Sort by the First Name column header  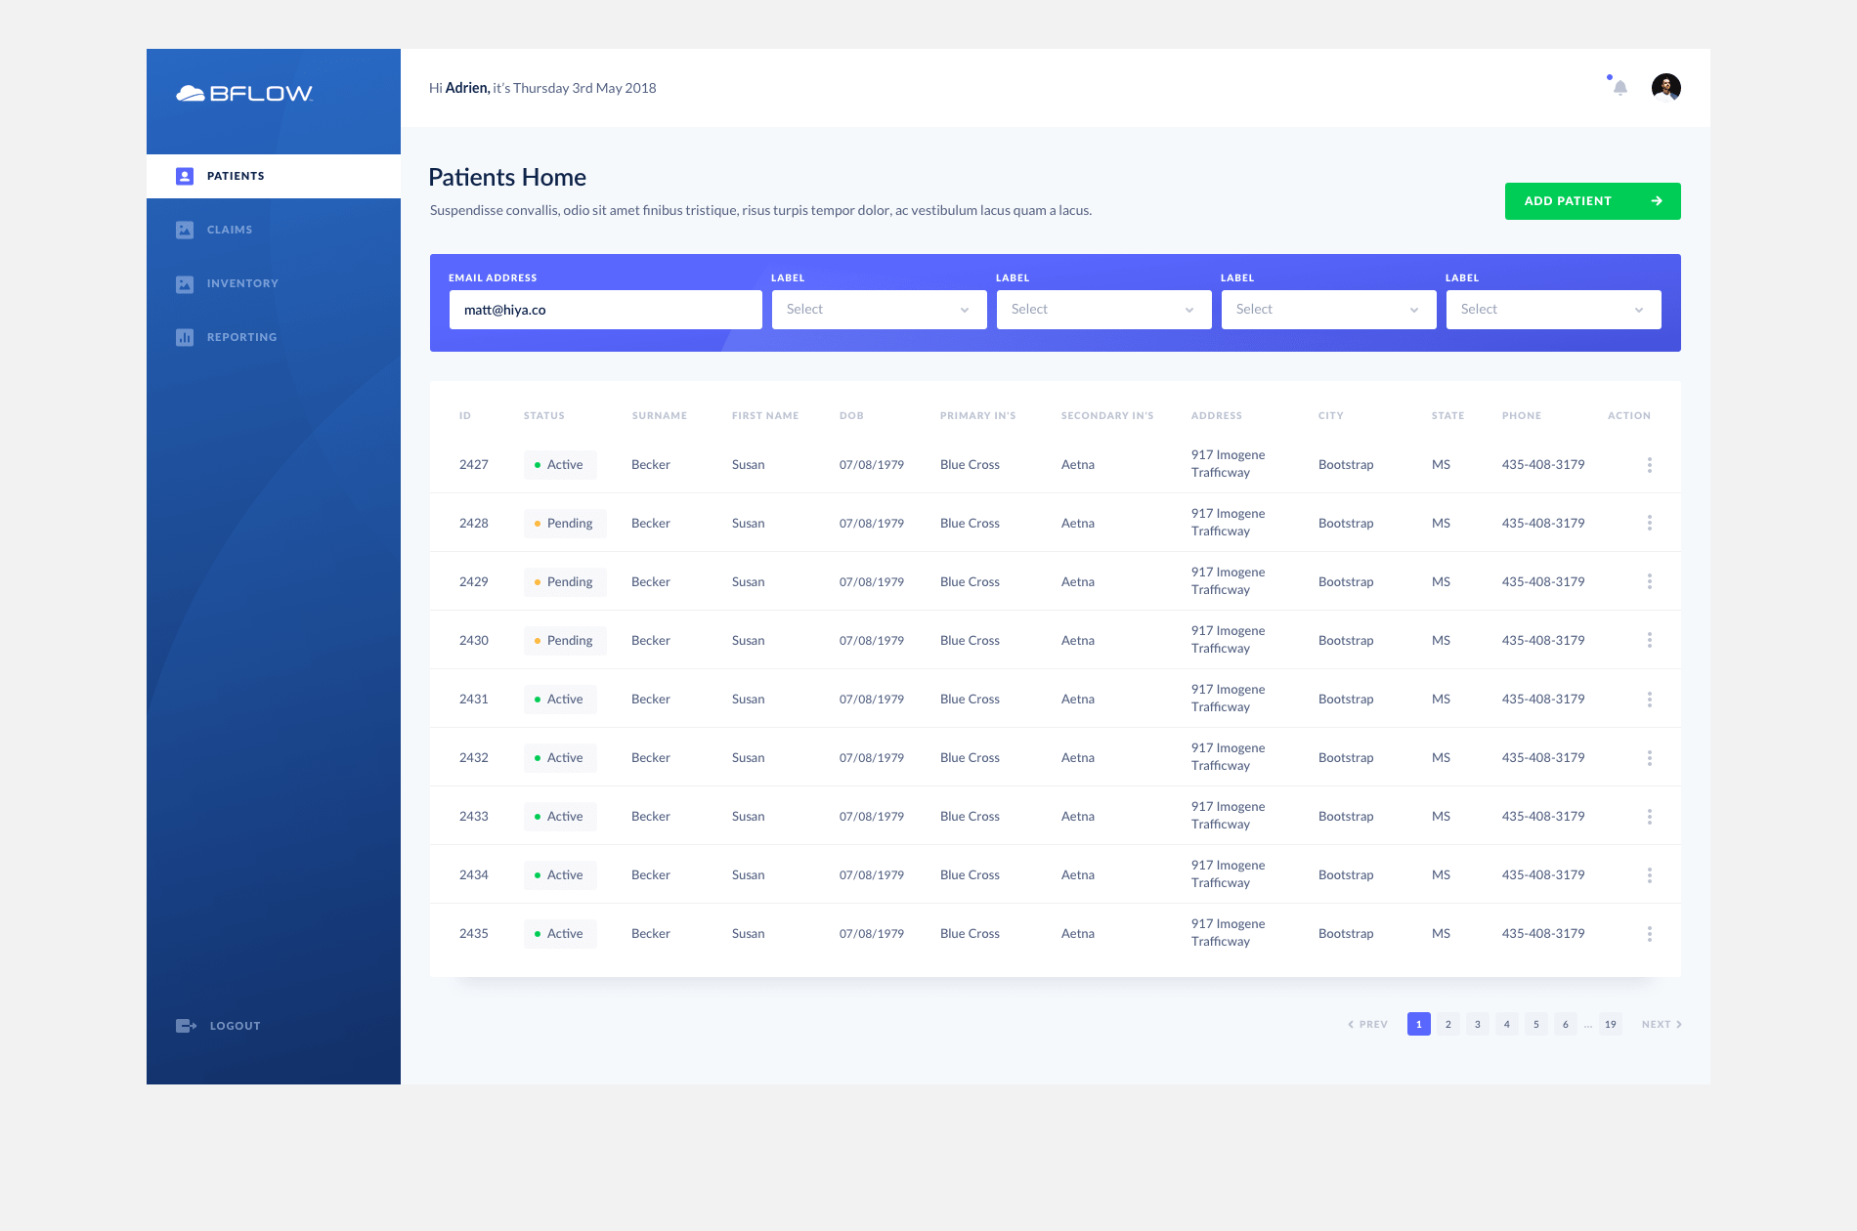click(x=765, y=416)
